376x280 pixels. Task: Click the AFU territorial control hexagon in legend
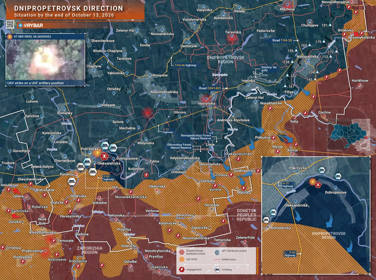click(x=217, y=252)
